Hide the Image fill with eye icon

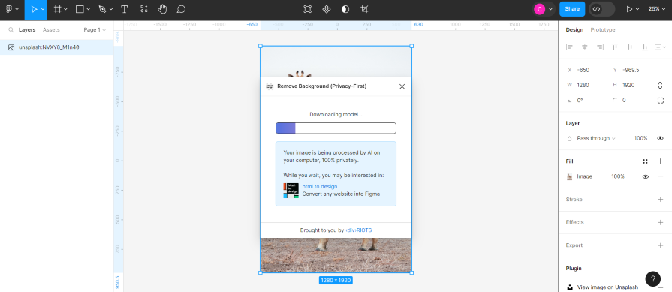click(646, 176)
